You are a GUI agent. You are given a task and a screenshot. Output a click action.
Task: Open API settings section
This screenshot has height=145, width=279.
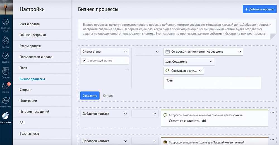tap(42, 123)
